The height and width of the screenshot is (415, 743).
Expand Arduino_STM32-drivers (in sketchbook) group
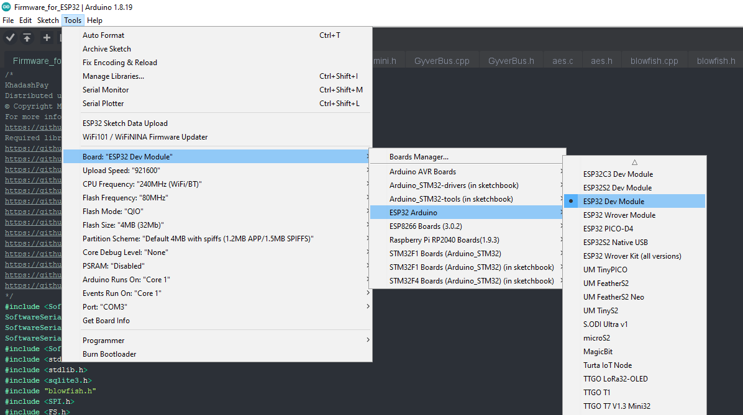pyautogui.click(x=467, y=185)
